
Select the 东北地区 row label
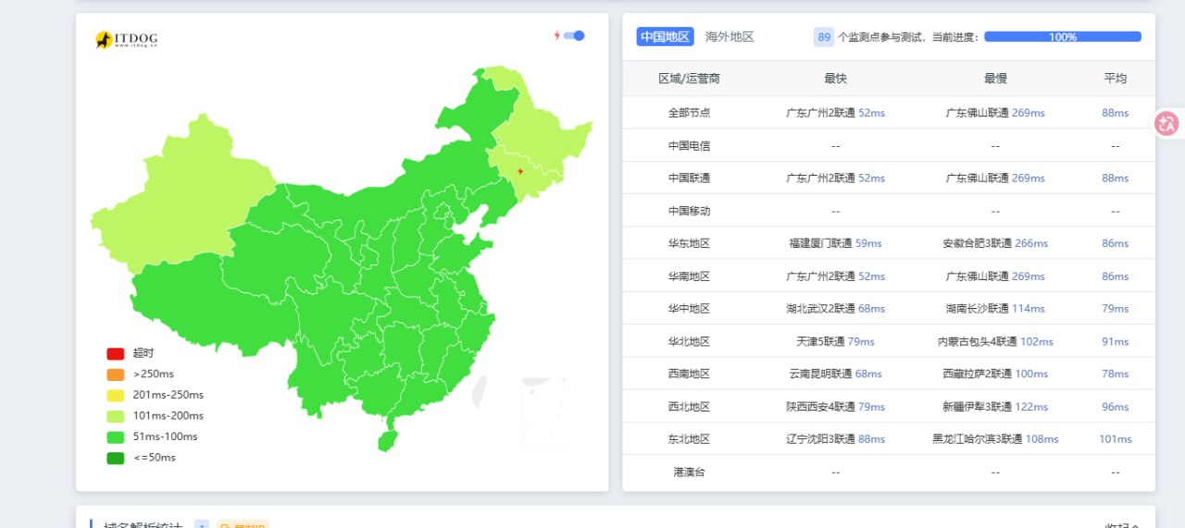[x=689, y=439]
